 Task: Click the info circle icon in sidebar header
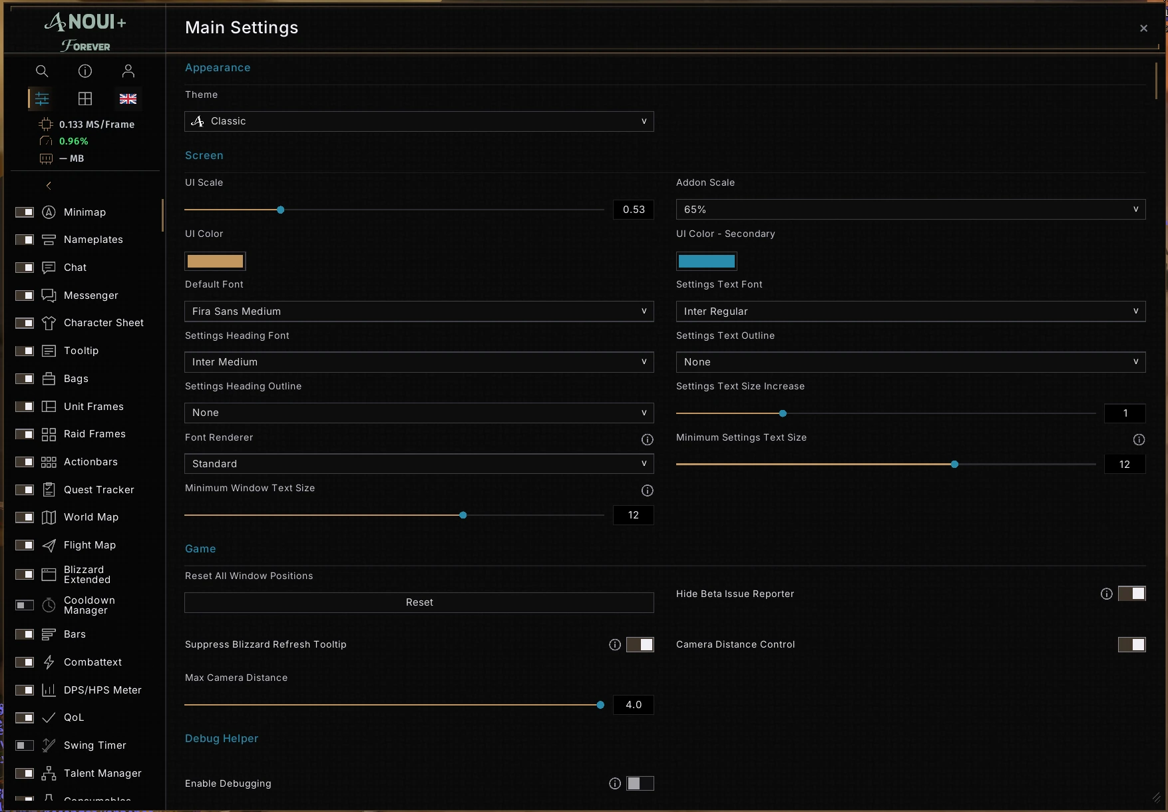coord(85,71)
